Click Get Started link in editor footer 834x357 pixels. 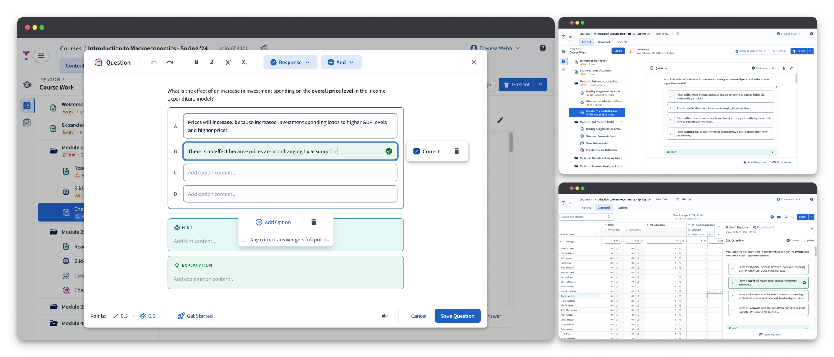195,316
